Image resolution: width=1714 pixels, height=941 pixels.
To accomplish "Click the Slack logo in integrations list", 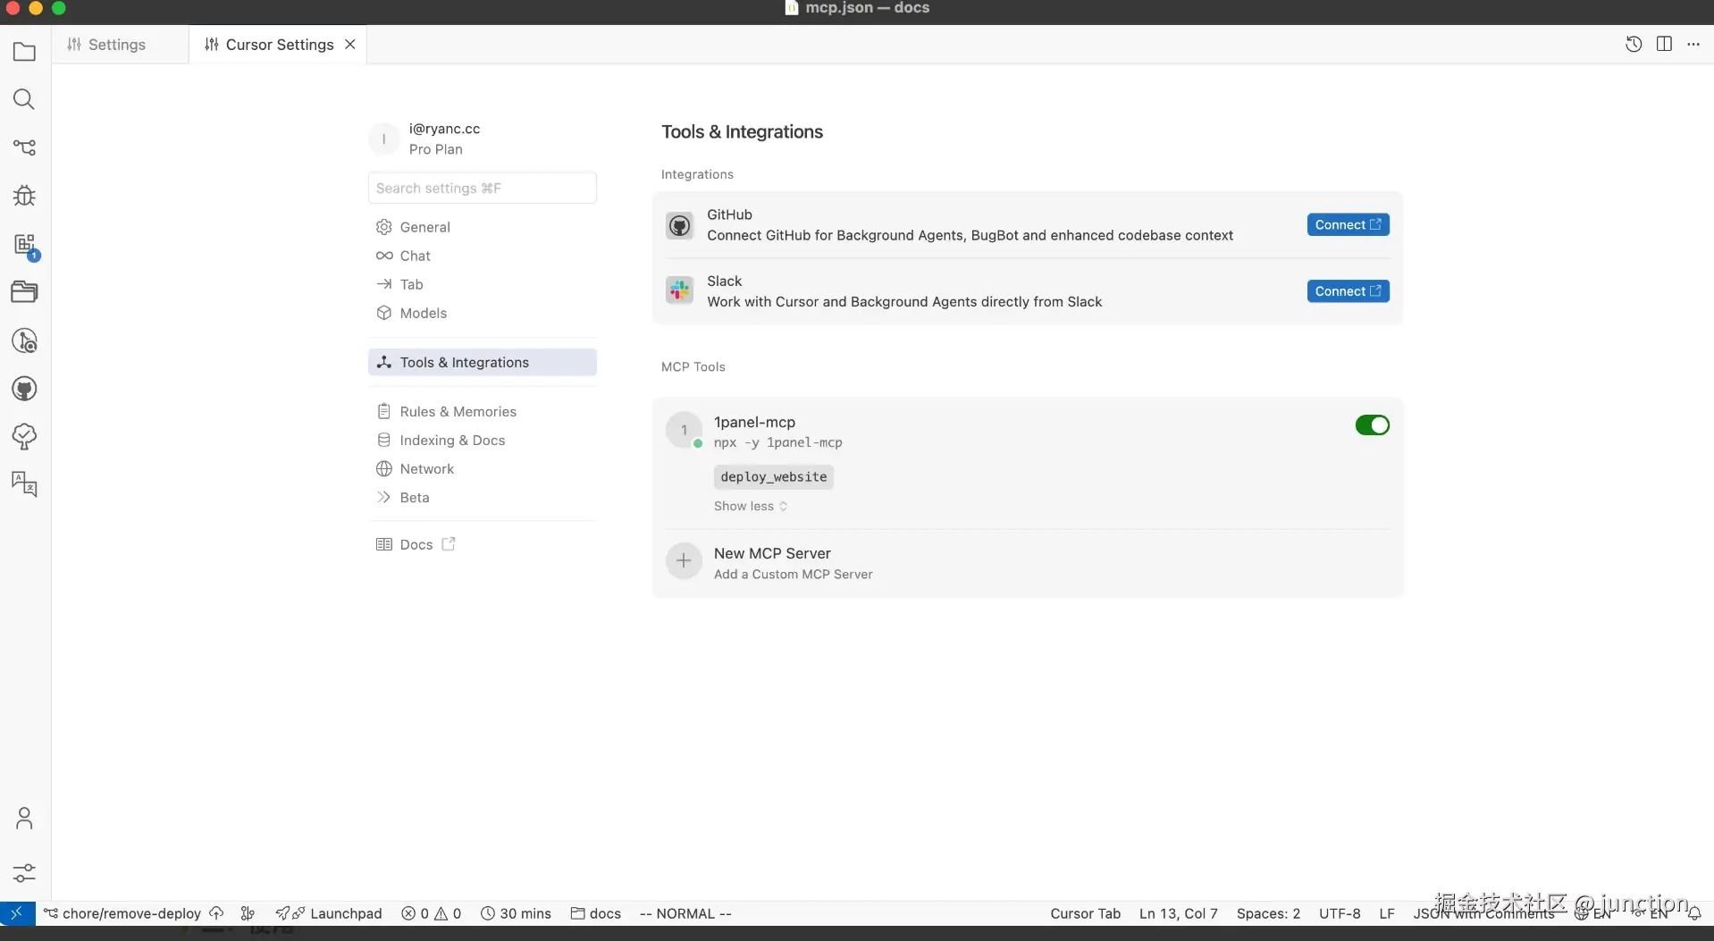I will click(680, 290).
